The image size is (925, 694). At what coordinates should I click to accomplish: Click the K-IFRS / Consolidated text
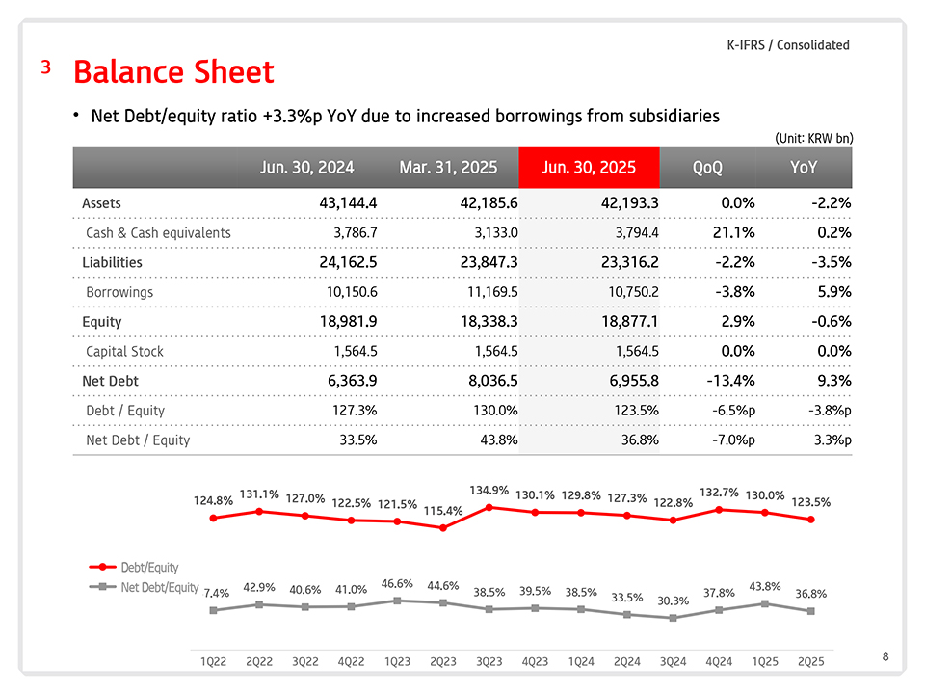pyautogui.click(x=787, y=45)
